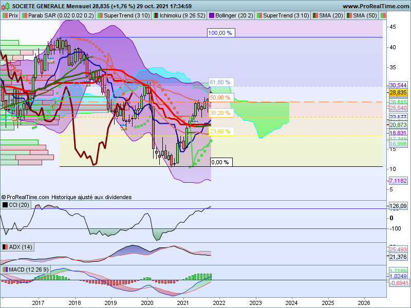The image size is (411, 308).
Task: Select the SMA (50) legend label
Action: (365, 15)
